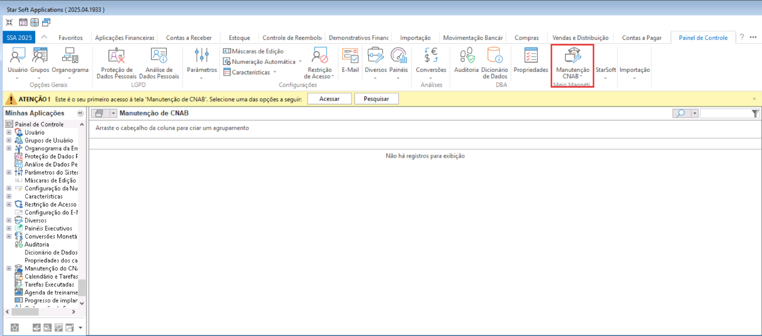Open Conversões currency icon
Viewport: 762px width, 336px height.
coord(431,56)
